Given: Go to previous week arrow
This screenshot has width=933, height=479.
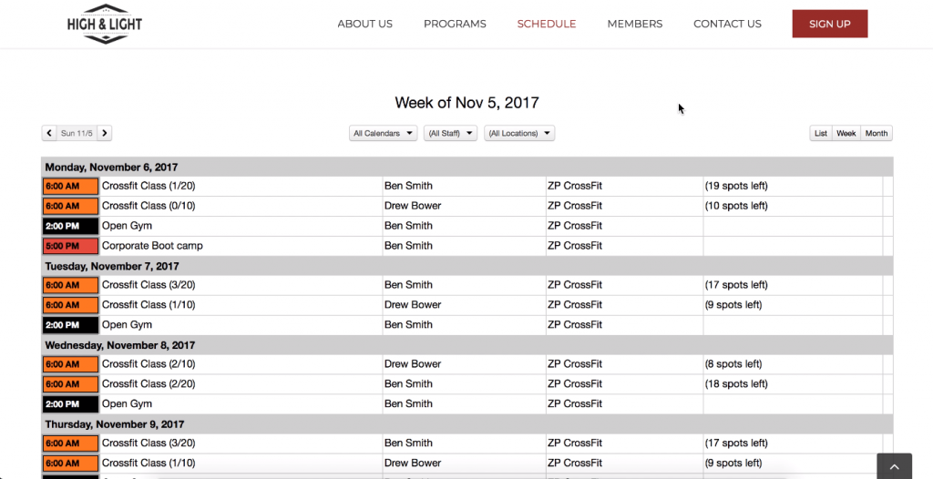Looking at the screenshot, I should click(49, 133).
